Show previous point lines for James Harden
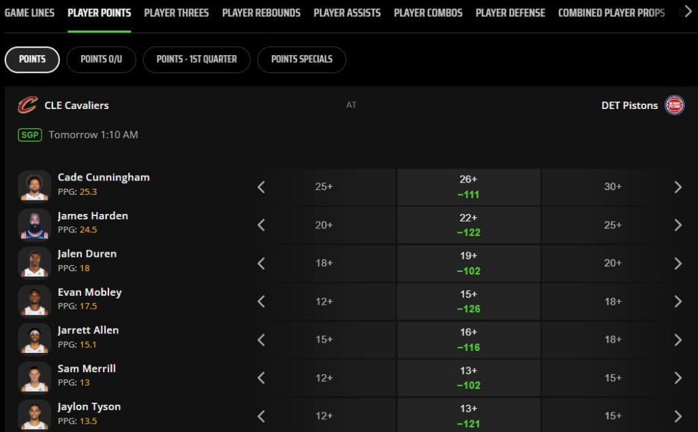 (x=262, y=223)
